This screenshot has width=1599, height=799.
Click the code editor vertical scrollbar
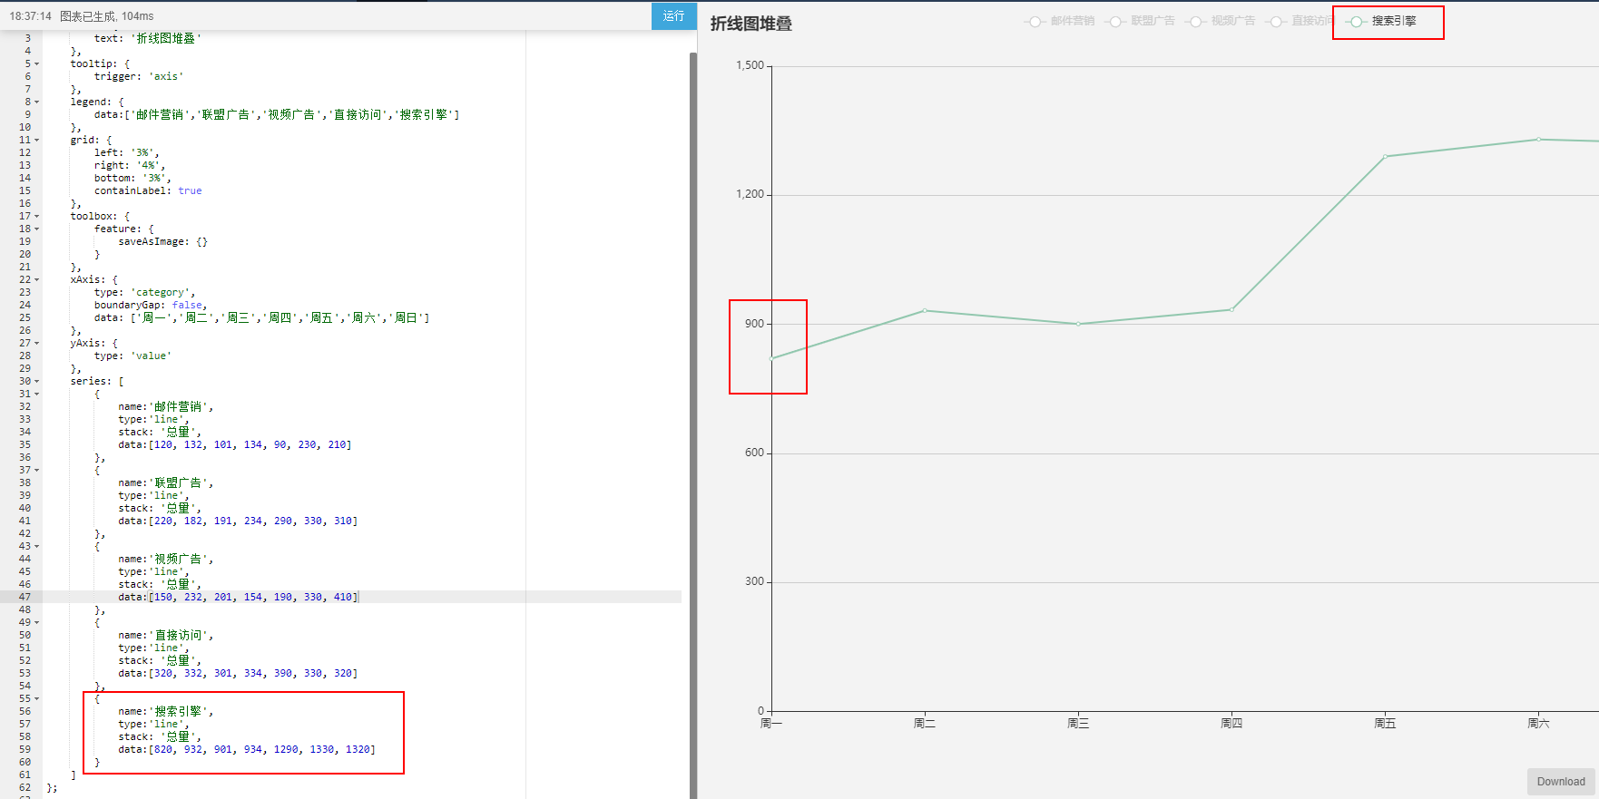[x=693, y=424]
